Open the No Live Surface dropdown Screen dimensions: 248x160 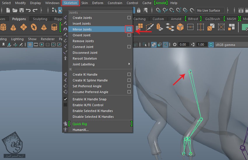pos(210,10)
